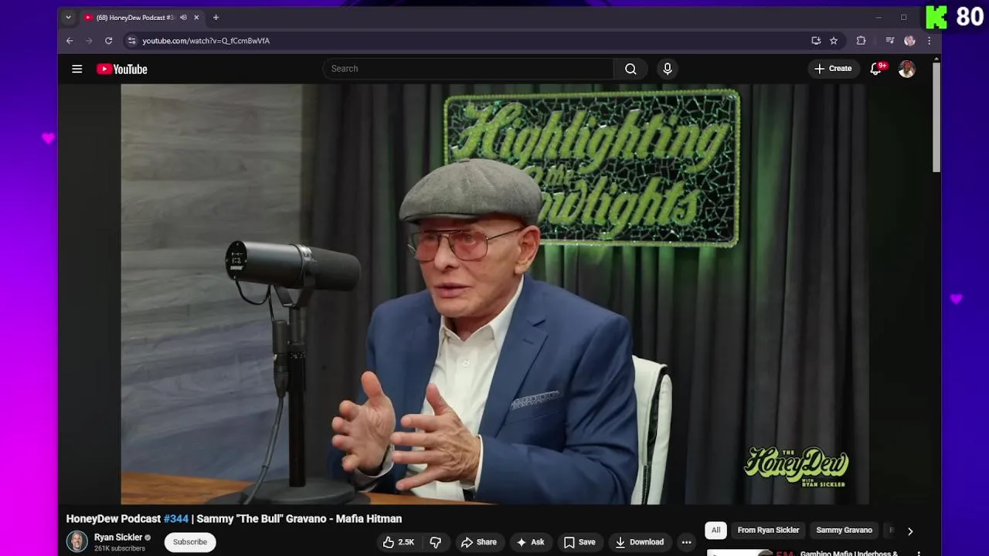Expand the tab search dropdown arrow
The width and height of the screenshot is (989, 556).
[x=68, y=17]
